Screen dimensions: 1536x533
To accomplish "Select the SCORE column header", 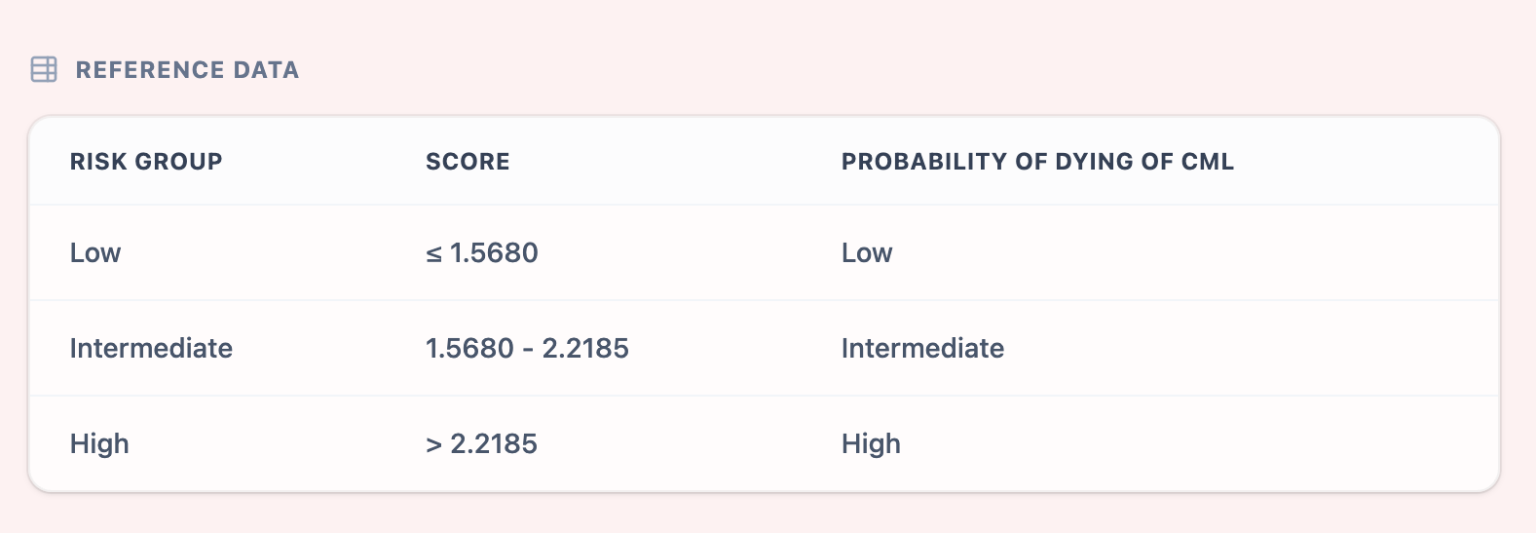I will point(468,162).
